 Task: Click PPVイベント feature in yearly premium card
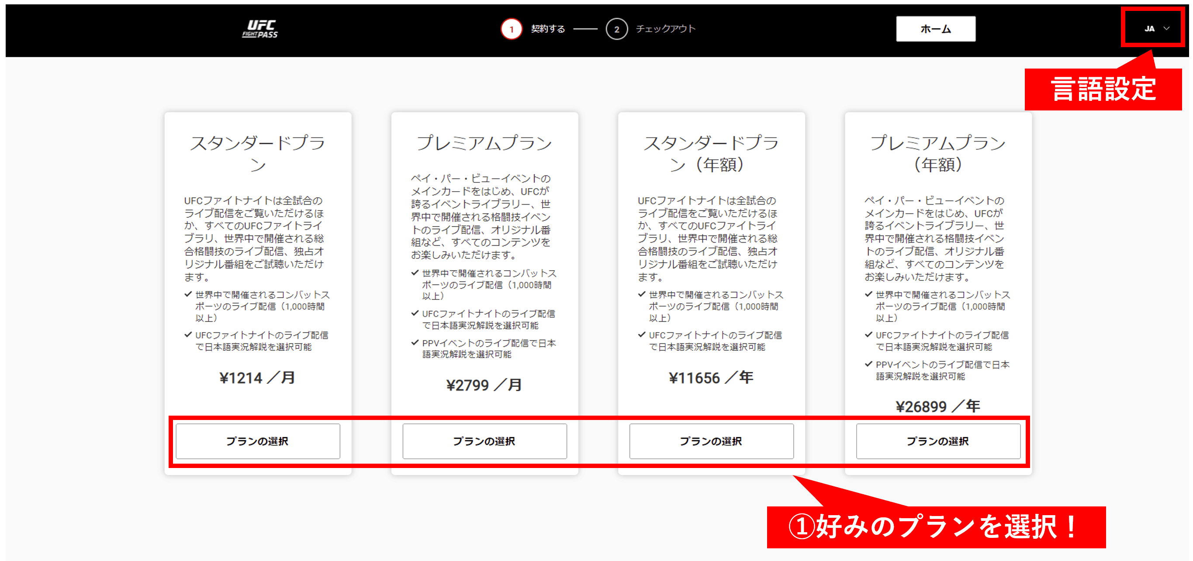pos(942,370)
